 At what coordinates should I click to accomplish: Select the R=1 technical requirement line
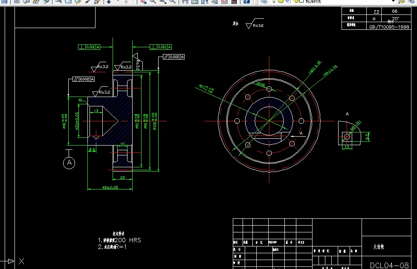tap(112, 247)
